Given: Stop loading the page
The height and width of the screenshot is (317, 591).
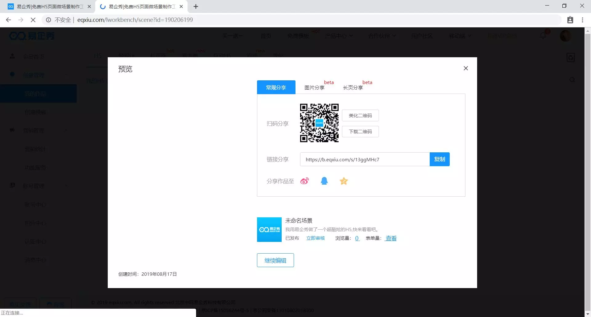Looking at the screenshot, I should [33, 20].
